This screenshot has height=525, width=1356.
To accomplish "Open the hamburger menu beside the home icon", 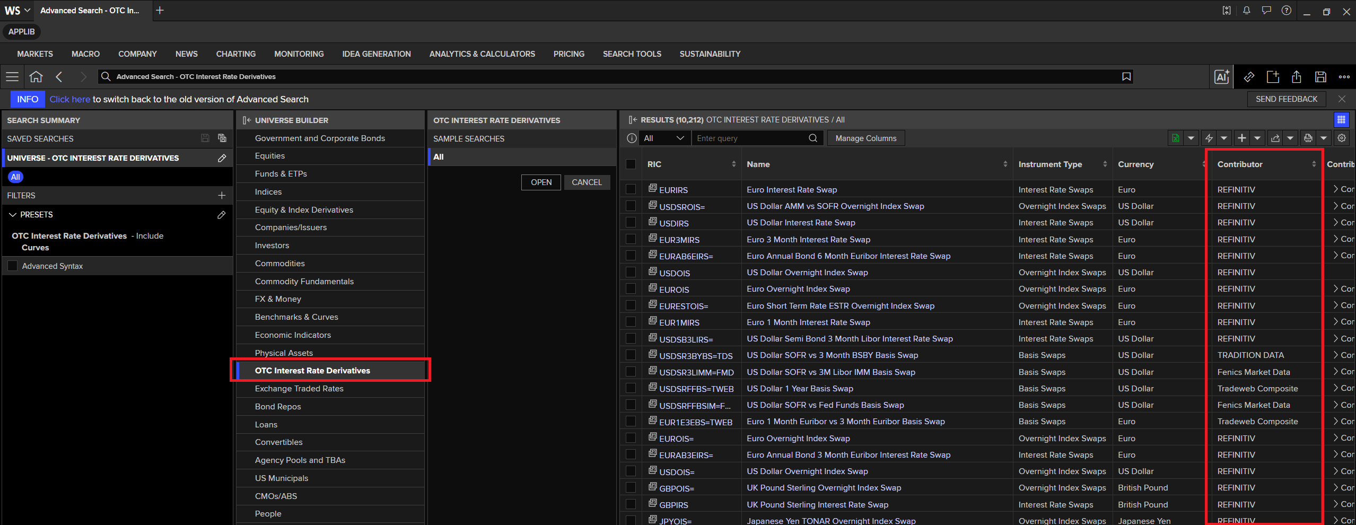I will [x=12, y=77].
